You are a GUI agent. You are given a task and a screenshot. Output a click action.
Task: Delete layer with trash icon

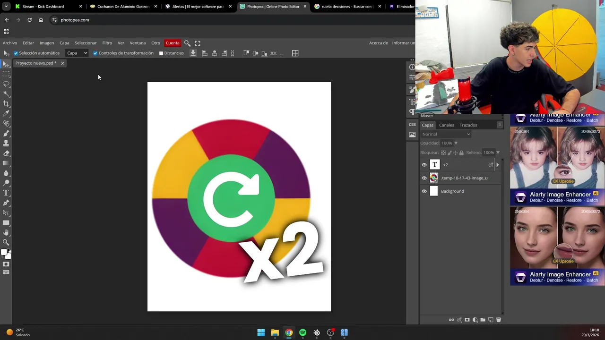(x=498, y=320)
